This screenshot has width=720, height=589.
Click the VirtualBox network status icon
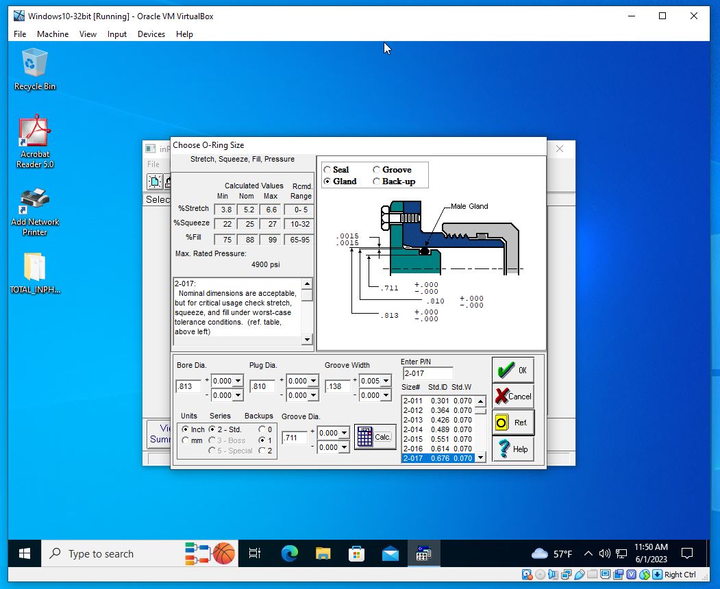pyautogui.click(x=566, y=575)
